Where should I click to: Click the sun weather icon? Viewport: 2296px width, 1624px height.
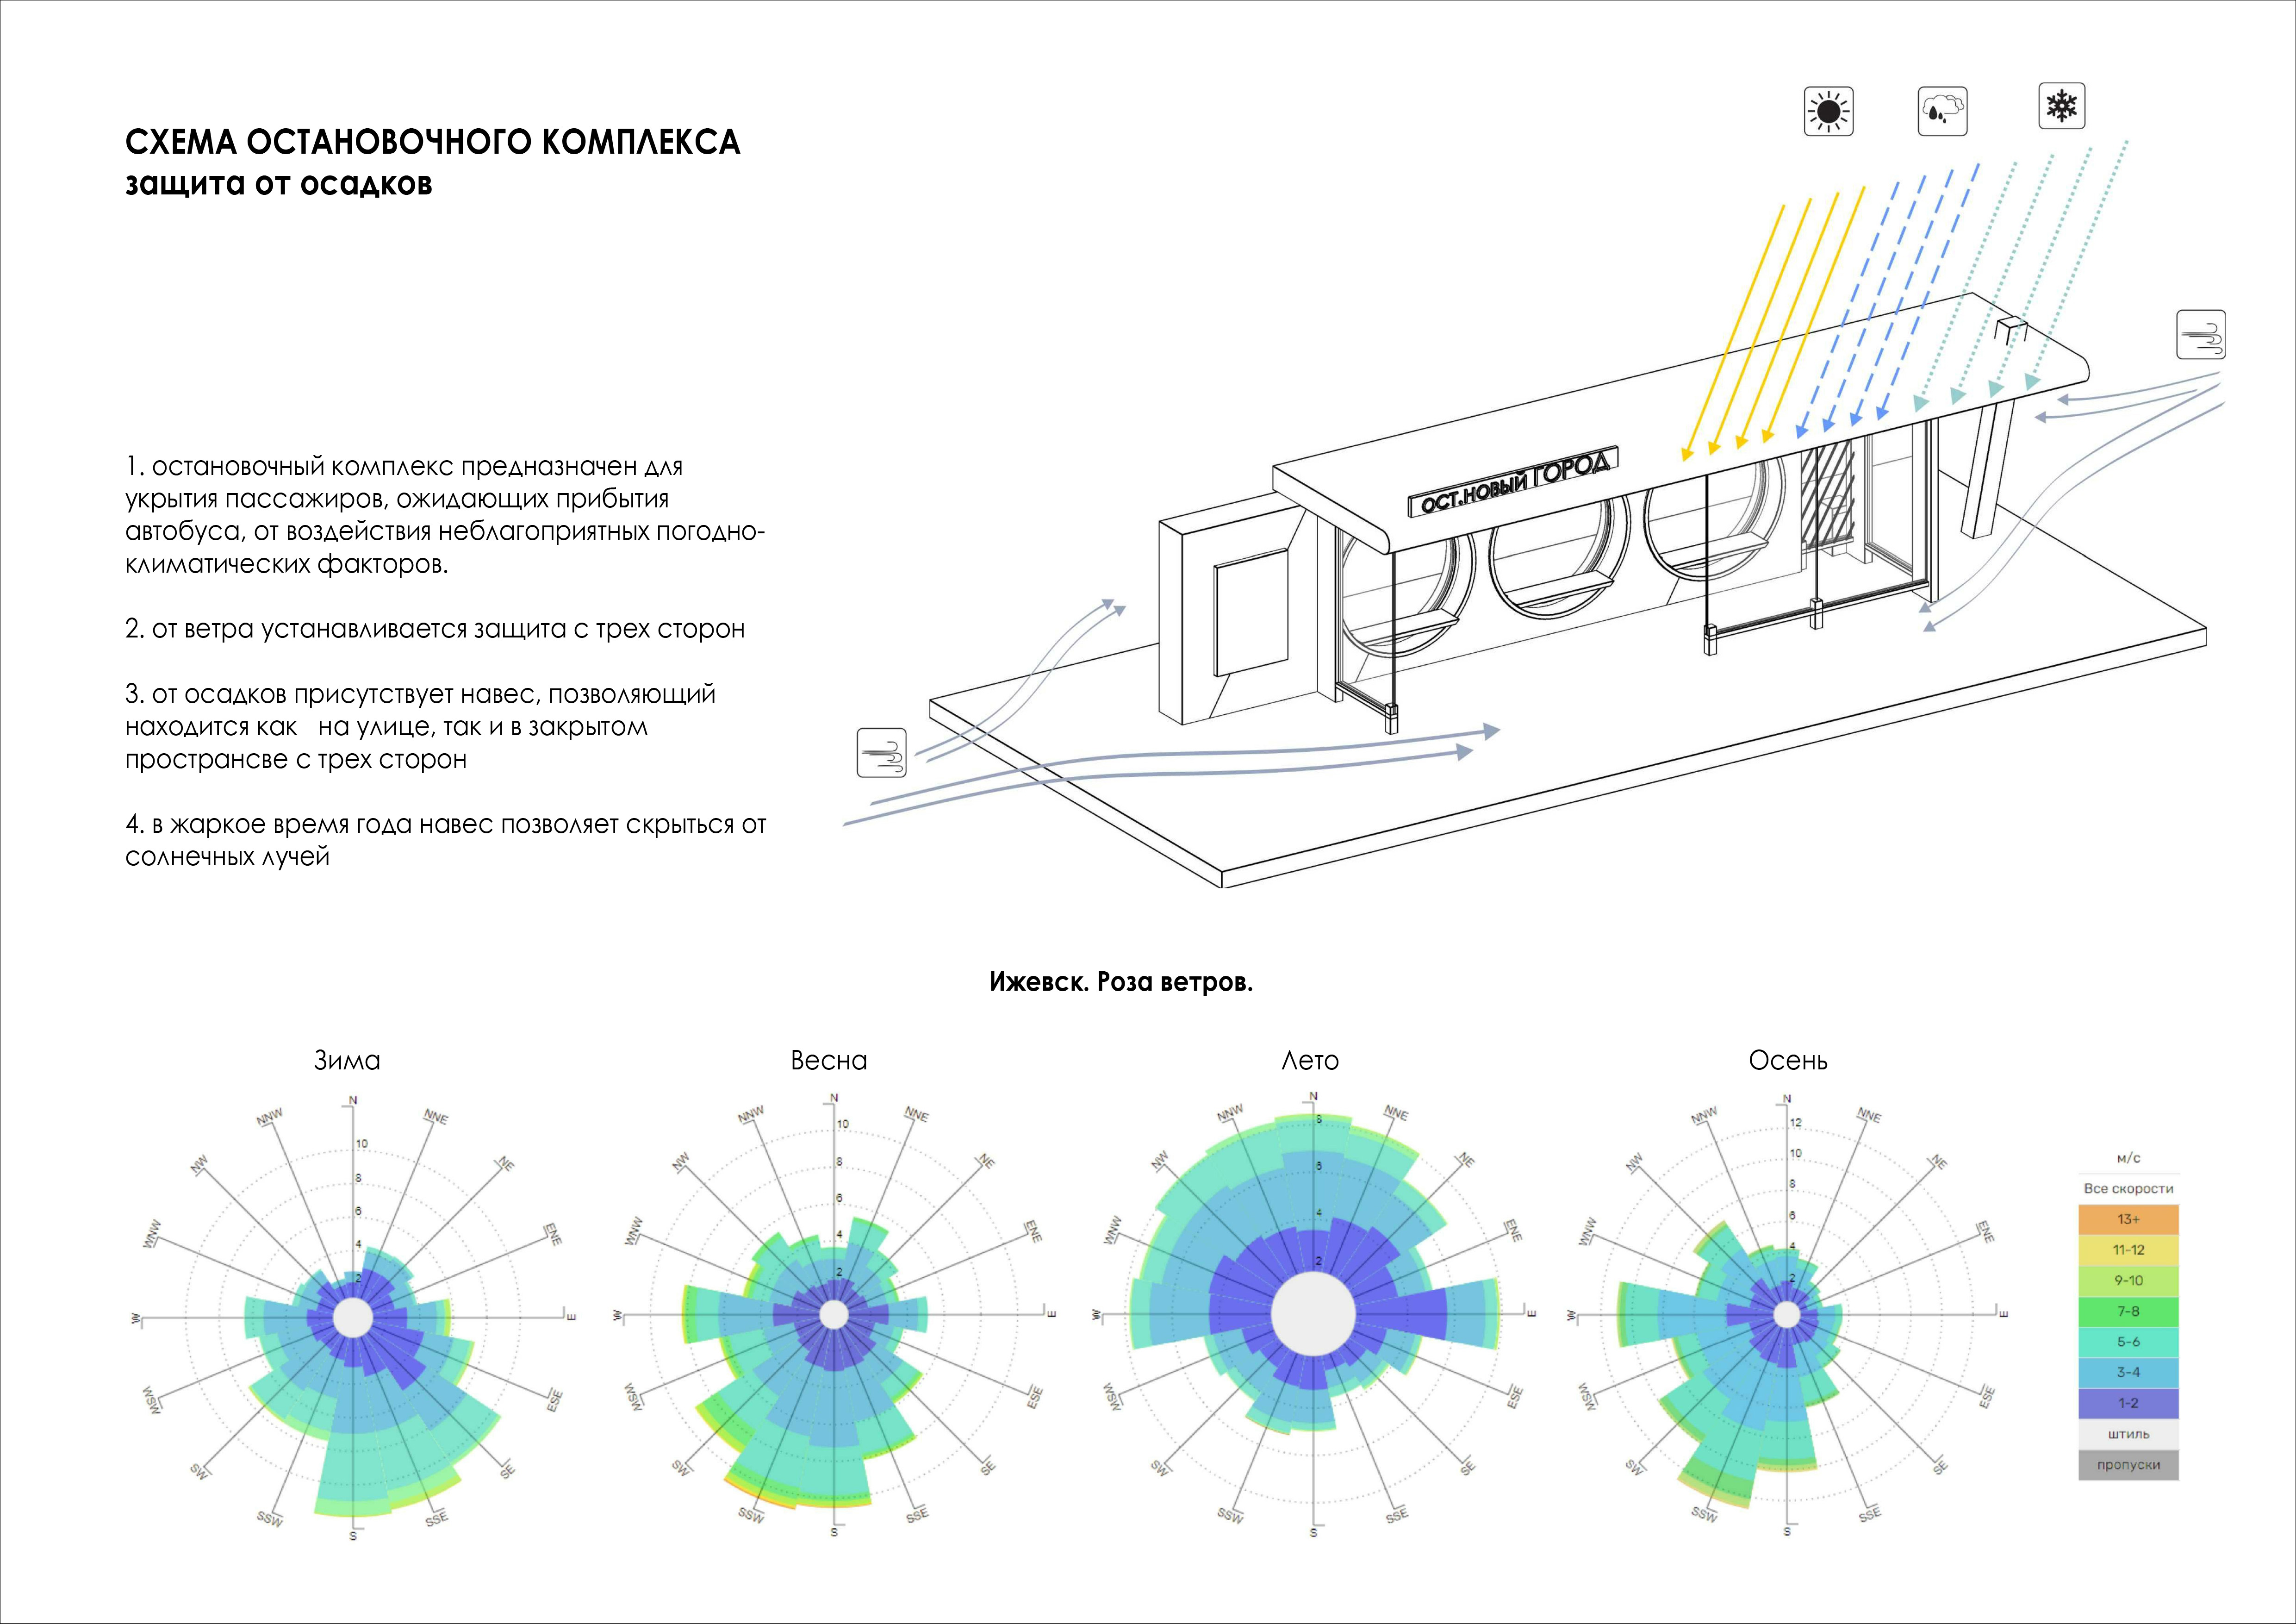1829,111
